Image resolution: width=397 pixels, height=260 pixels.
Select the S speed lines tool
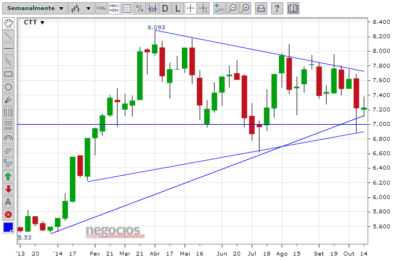(x=8, y=164)
